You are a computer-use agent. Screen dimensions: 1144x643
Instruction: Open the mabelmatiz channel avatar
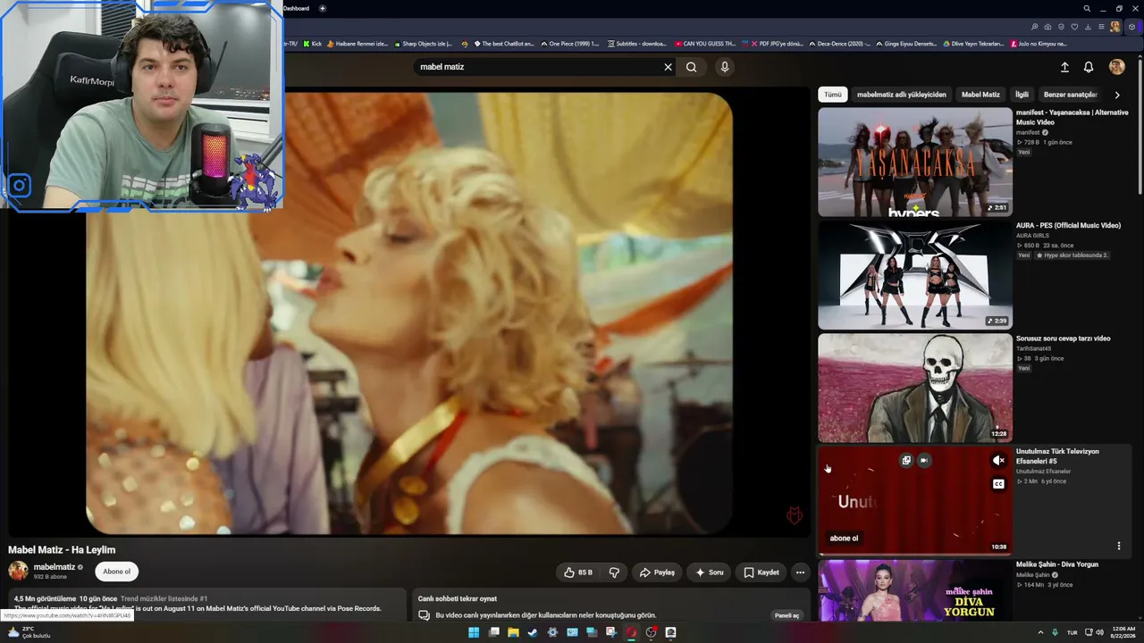coord(18,571)
